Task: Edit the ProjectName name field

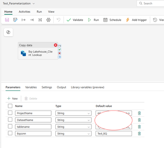Action: coord(33,113)
